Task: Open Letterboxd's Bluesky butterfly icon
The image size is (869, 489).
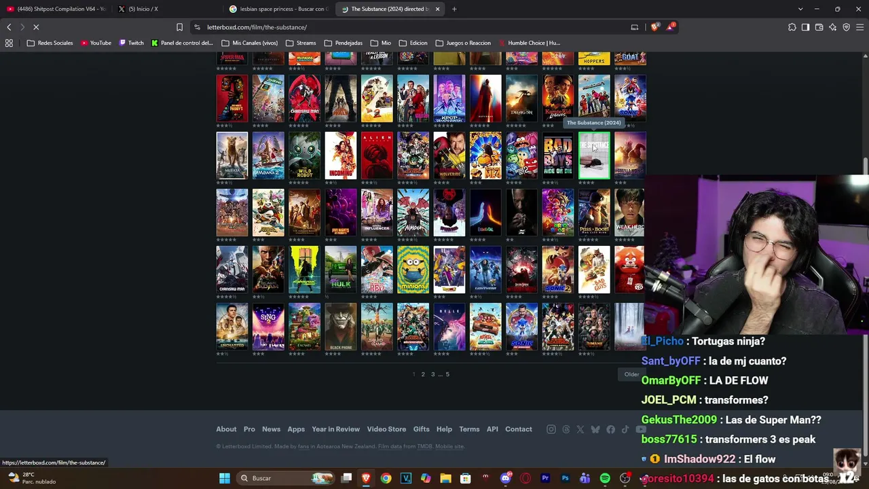Action: pyautogui.click(x=595, y=429)
